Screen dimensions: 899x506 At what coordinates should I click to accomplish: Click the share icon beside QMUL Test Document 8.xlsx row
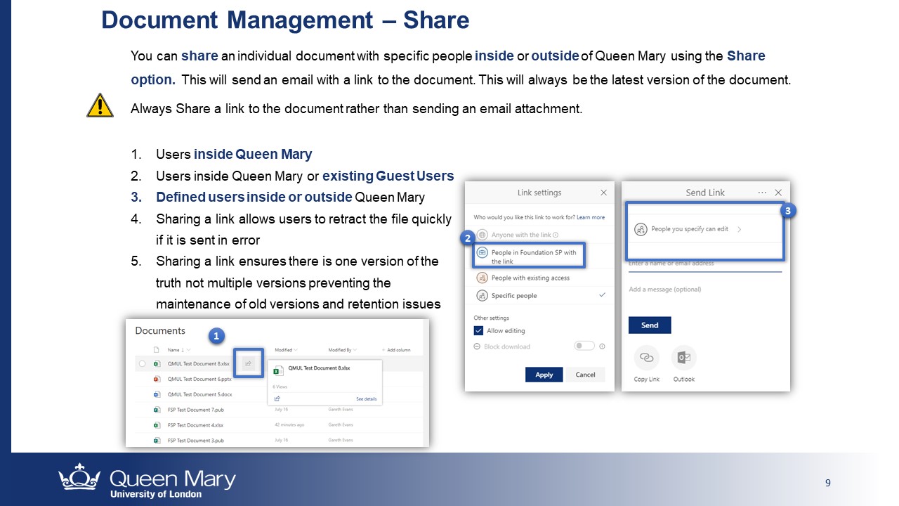(x=248, y=363)
